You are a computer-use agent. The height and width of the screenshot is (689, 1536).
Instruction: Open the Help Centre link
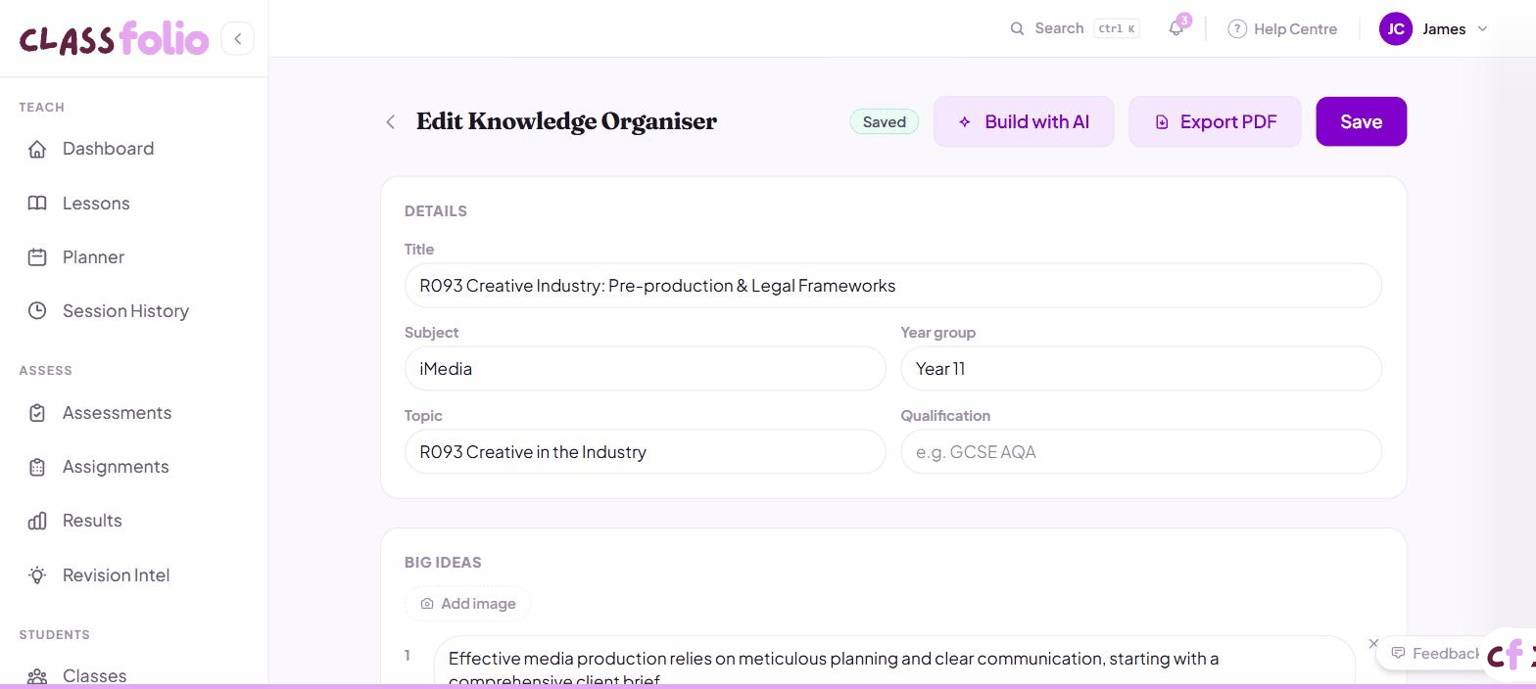pos(1282,28)
